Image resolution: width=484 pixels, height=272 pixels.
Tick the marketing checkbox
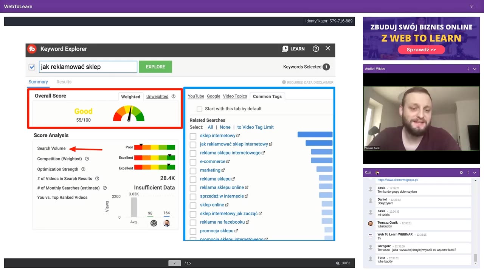coord(193,171)
